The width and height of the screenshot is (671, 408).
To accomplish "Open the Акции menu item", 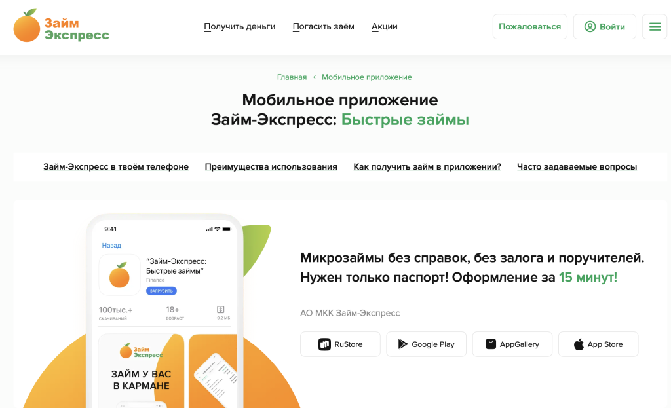I will [384, 27].
